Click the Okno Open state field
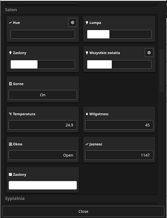Viewport: 167px width, 218px height. click(x=43, y=155)
